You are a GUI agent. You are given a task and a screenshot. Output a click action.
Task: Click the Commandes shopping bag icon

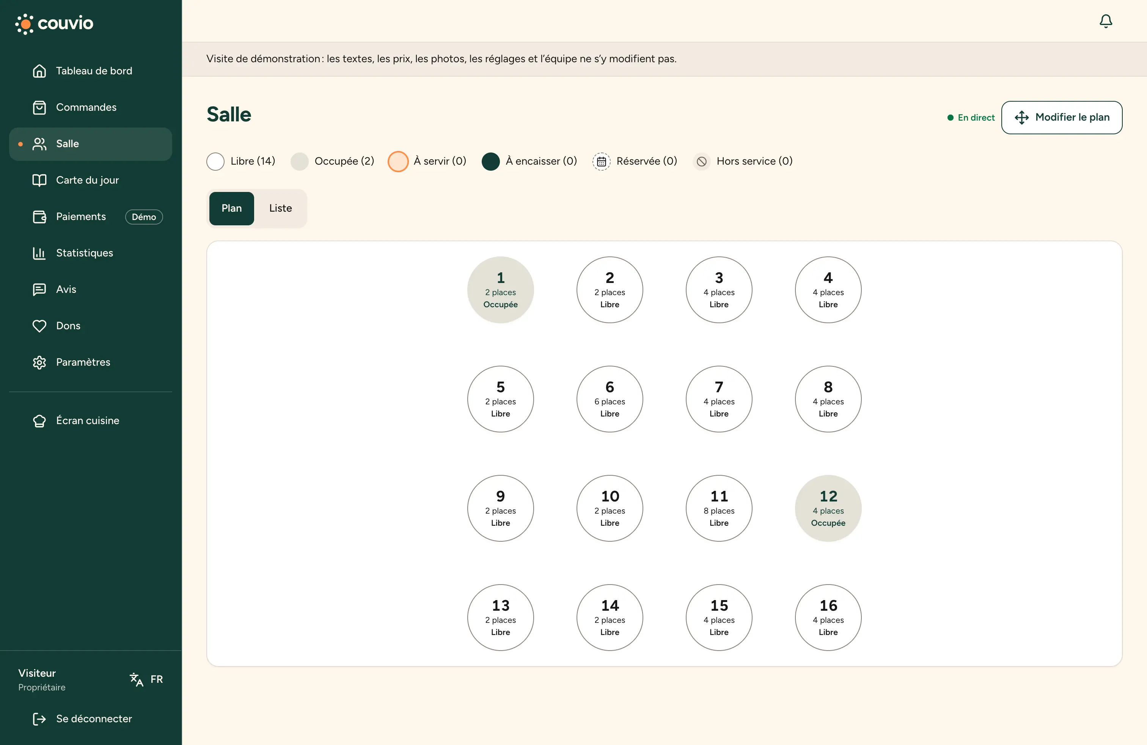click(39, 107)
